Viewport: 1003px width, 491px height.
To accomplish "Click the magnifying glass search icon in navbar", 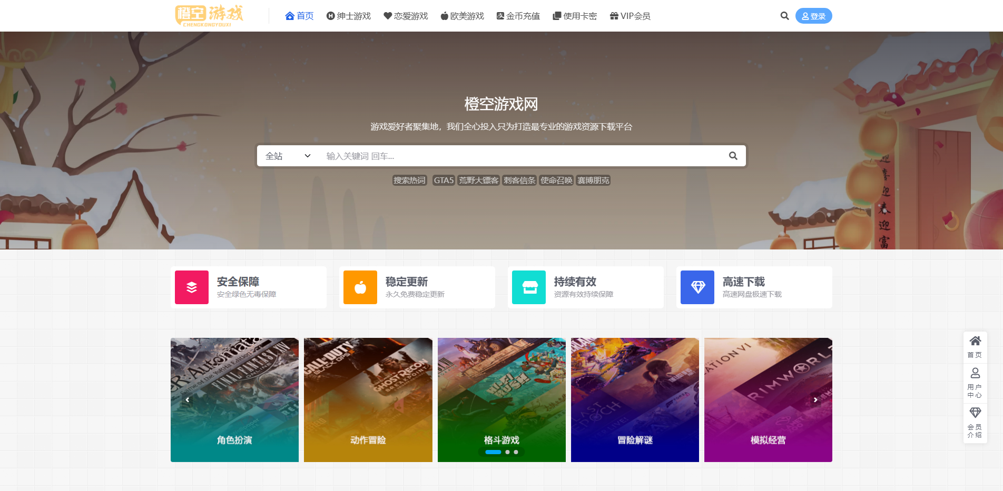I will point(784,16).
